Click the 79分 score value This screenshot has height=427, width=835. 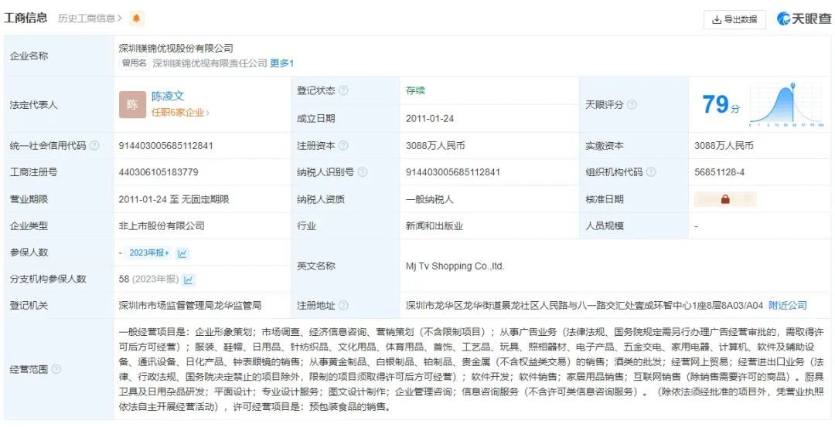pyautogui.click(x=721, y=104)
